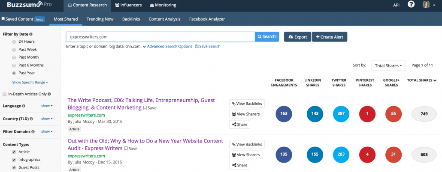Click total shares oval showing 608
The height and width of the screenshot is (172, 442).
click(x=424, y=154)
